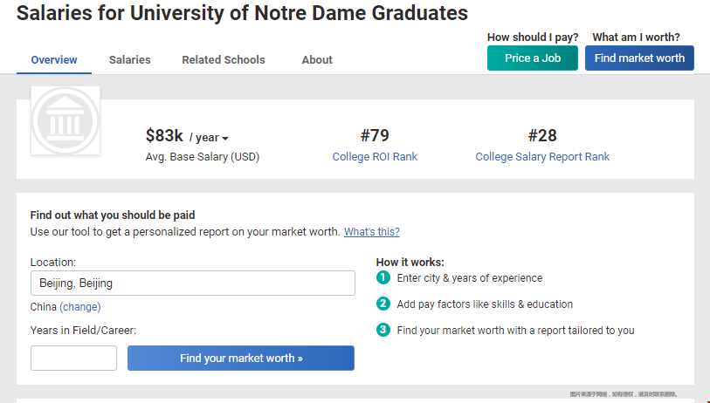This screenshot has width=710, height=403.
Task: Click the #28 rank number
Action: pos(542,136)
